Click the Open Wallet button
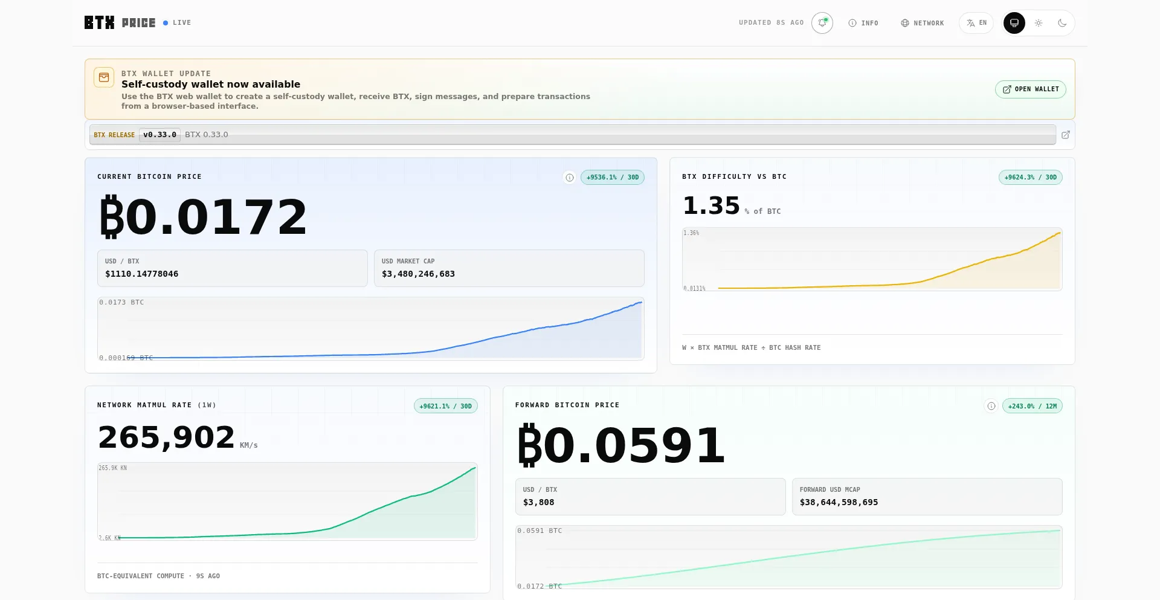Image resolution: width=1160 pixels, height=600 pixels. point(1031,89)
